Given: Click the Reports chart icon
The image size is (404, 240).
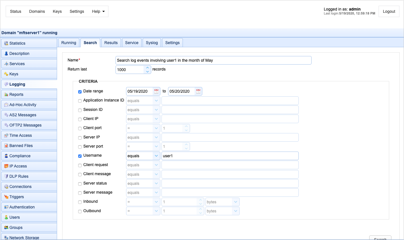Looking at the screenshot, I should (6, 94).
